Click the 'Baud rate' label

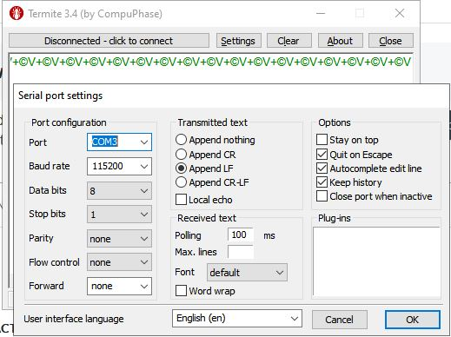[x=50, y=166]
